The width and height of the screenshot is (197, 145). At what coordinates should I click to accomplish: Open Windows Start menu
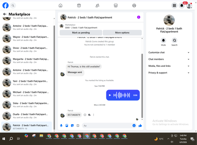coord(4,139)
